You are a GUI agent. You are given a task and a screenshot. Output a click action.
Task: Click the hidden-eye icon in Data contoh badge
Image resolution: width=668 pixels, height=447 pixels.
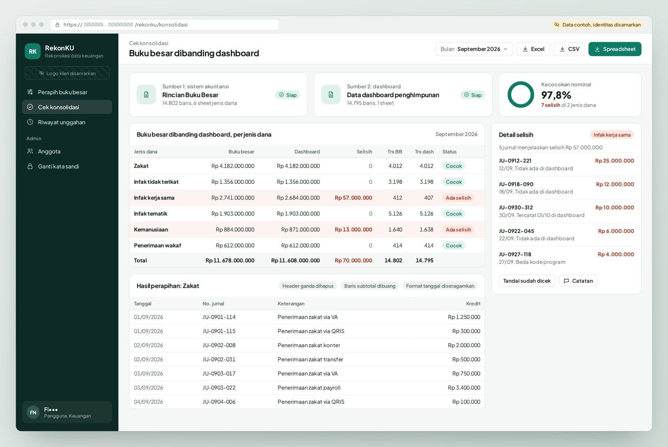[x=557, y=24]
